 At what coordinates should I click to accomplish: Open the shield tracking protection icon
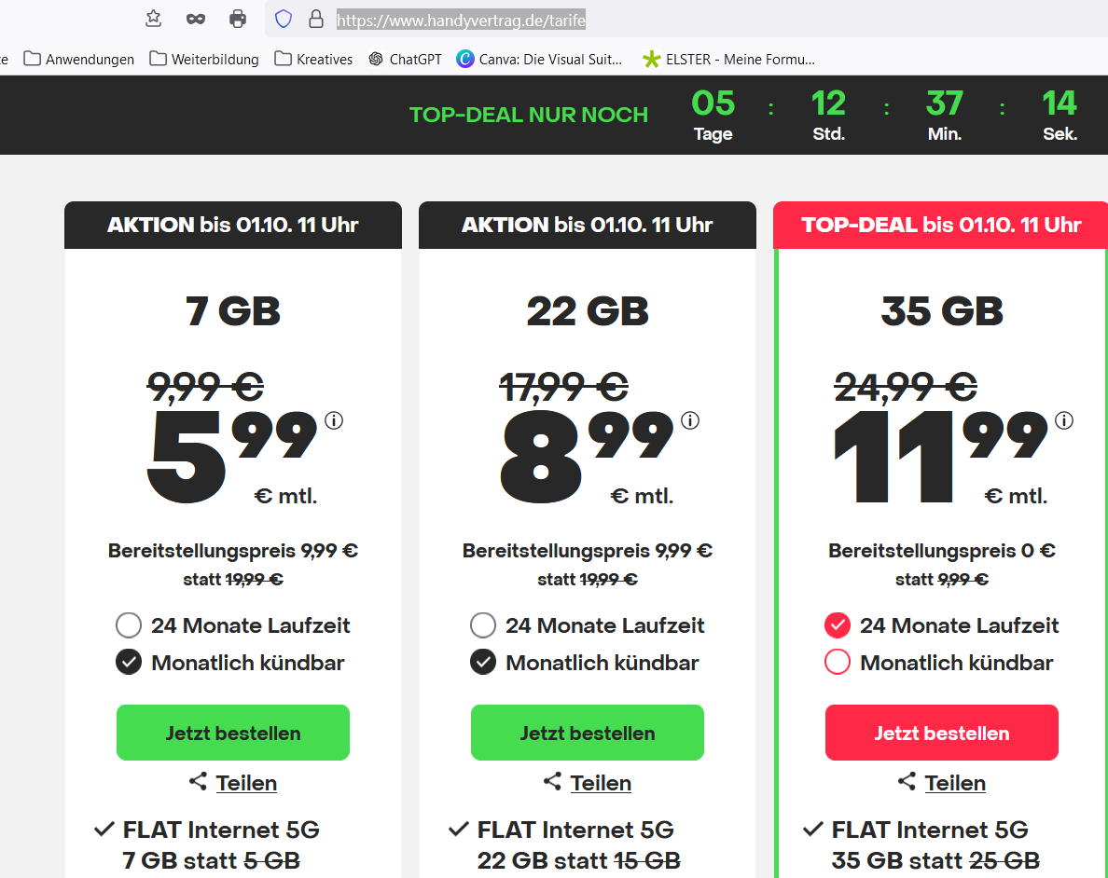click(284, 19)
